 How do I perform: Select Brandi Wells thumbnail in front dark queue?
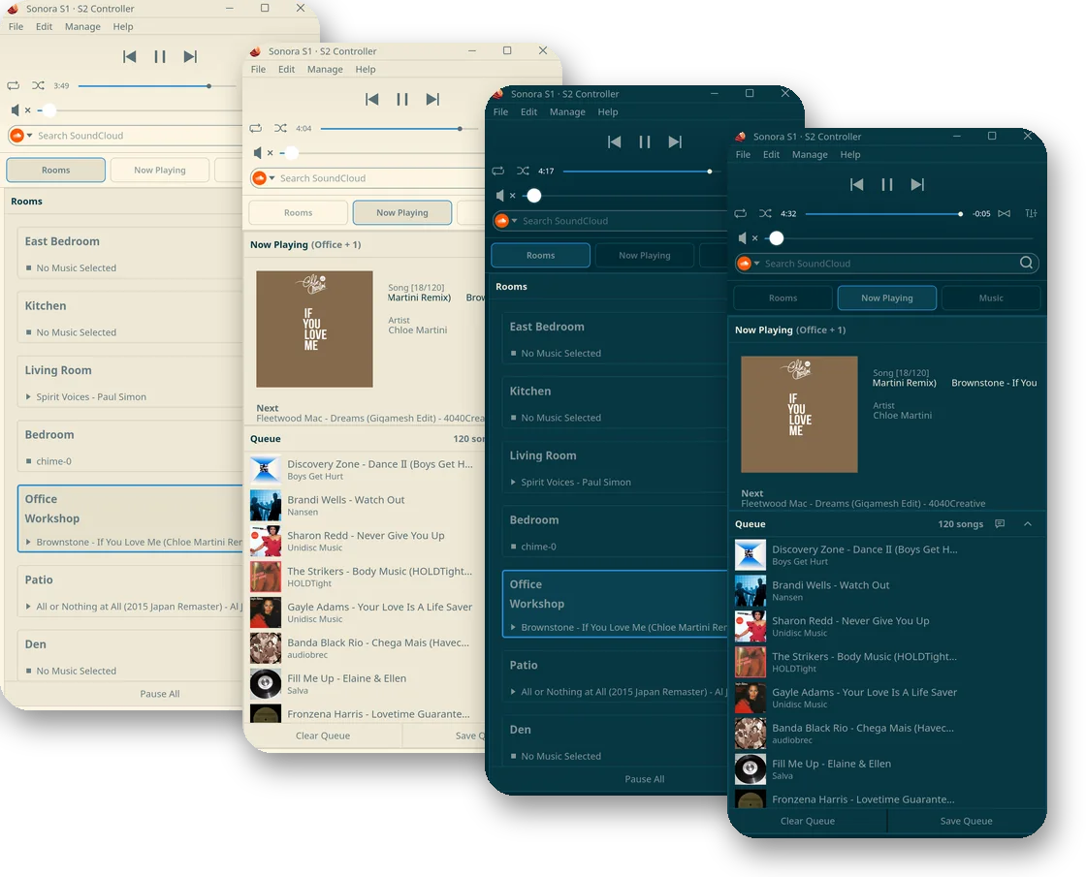[751, 590]
